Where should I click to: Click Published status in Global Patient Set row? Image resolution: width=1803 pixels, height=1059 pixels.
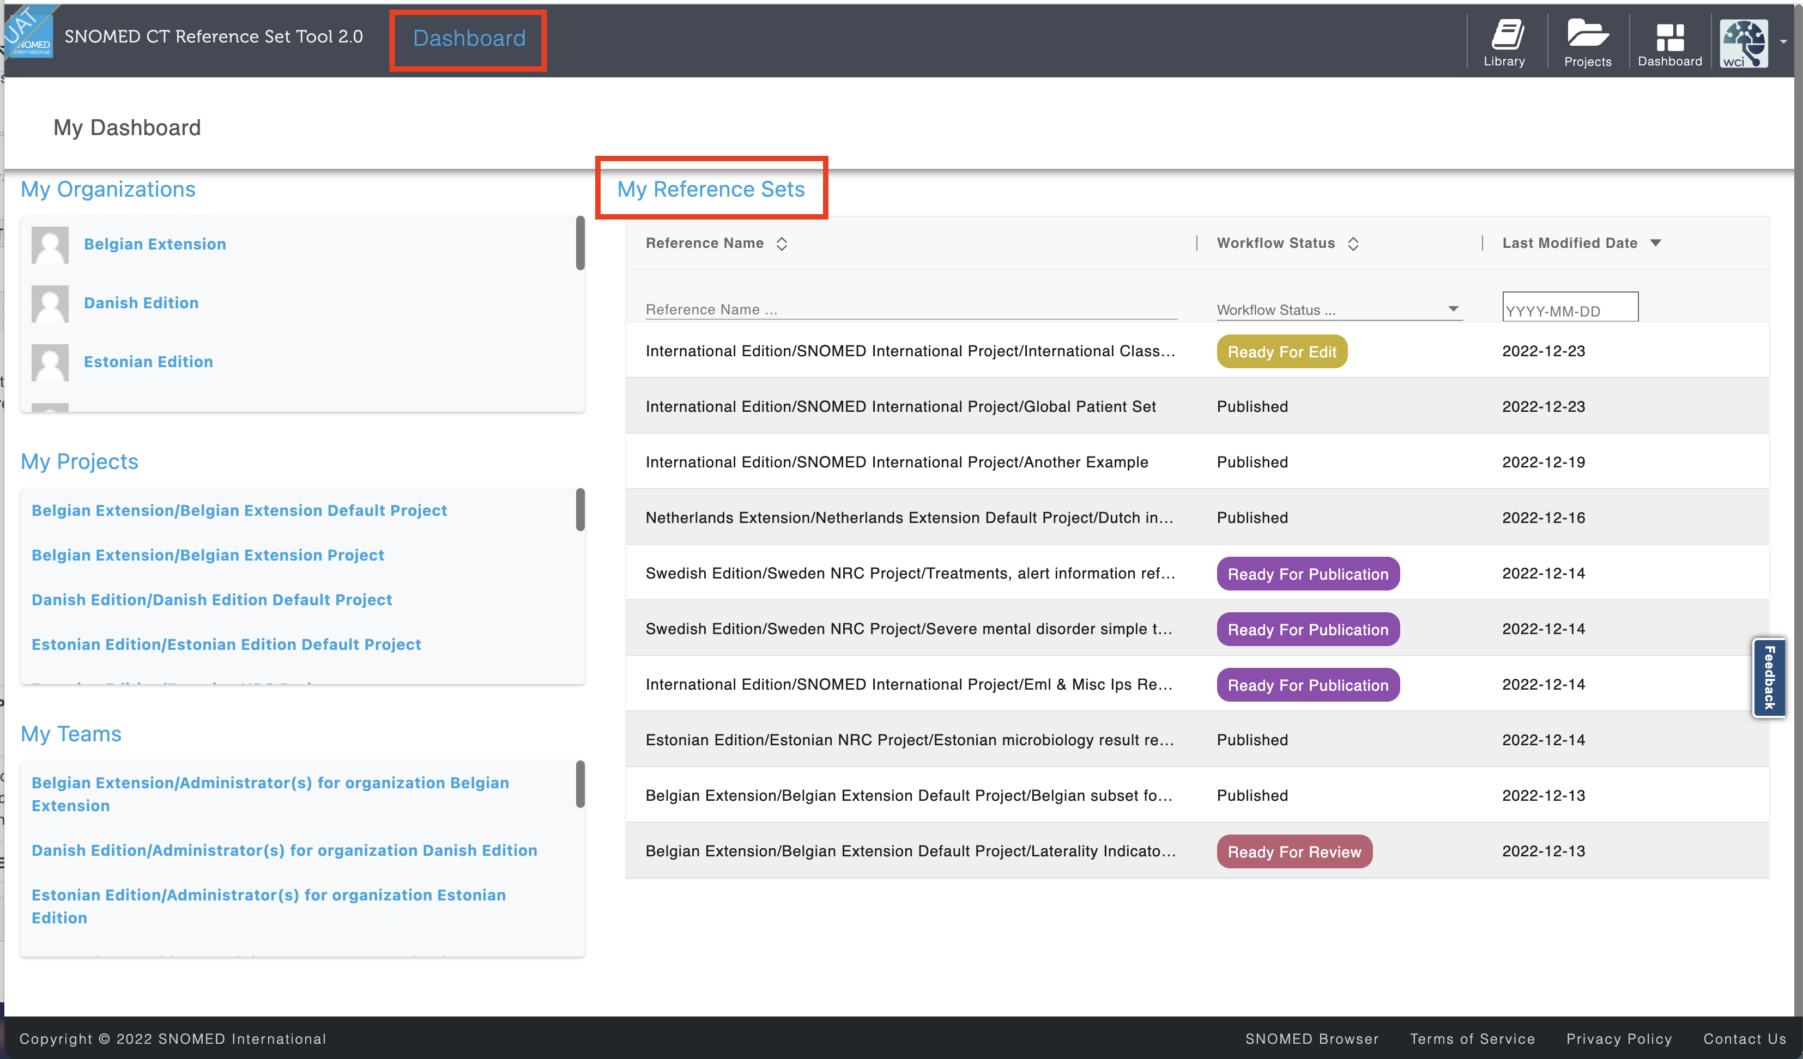coord(1253,406)
